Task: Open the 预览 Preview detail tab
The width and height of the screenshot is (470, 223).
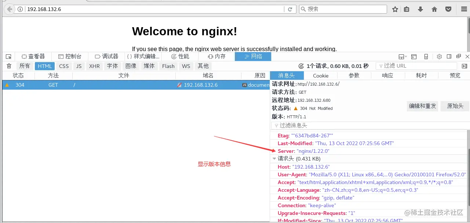Action: point(455,75)
